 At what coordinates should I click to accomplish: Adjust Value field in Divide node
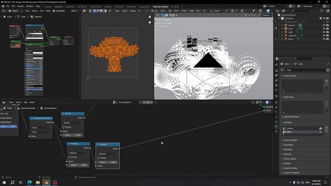(73, 135)
